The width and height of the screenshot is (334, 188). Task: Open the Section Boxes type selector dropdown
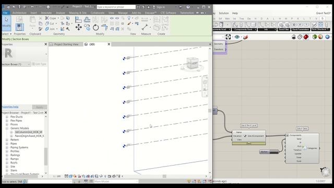16,64
